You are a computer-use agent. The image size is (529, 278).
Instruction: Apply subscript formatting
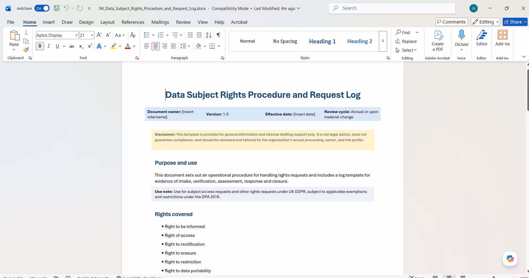click(x=81, y=46)
